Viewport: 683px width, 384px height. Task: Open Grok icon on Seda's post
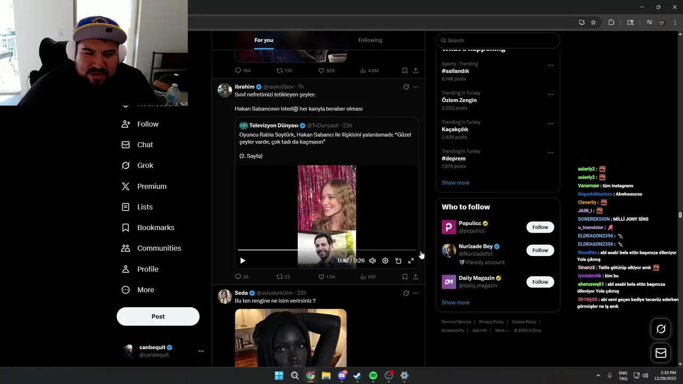pyautogui.click(x=406, y=293)
